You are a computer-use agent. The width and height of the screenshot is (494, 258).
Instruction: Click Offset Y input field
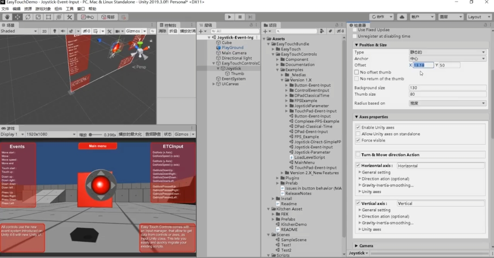pyautogui.click(x=449, y=65)
